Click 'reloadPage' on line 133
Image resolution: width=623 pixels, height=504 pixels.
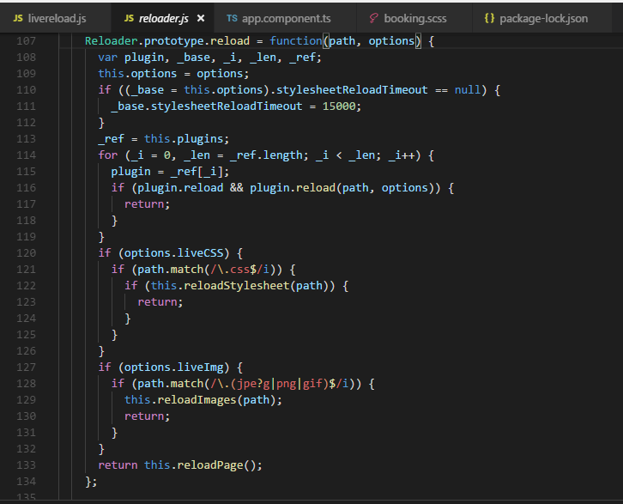point(210,465)
